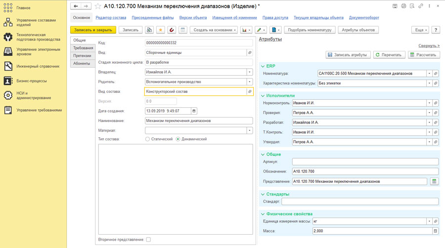Viewport: 445px width, 248px height.
Task: Click the favorites star next to the title
Action: click(98, 6)
